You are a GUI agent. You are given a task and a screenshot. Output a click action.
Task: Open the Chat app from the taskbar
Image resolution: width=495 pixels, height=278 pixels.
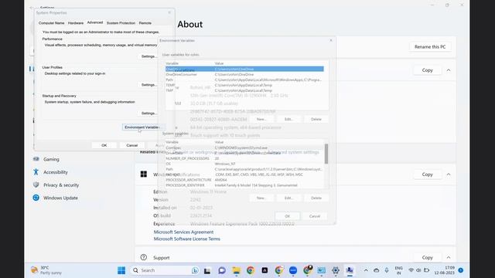(x=222, y=270)
